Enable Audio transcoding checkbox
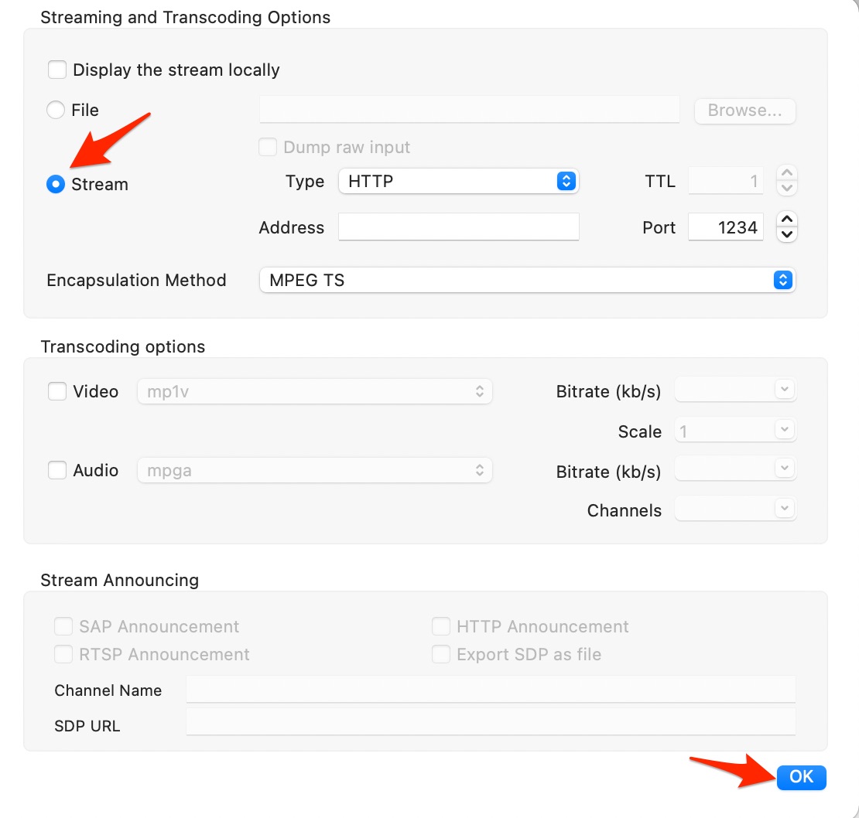The width and height of the screenshot is (859, 818). coord(57,470)
